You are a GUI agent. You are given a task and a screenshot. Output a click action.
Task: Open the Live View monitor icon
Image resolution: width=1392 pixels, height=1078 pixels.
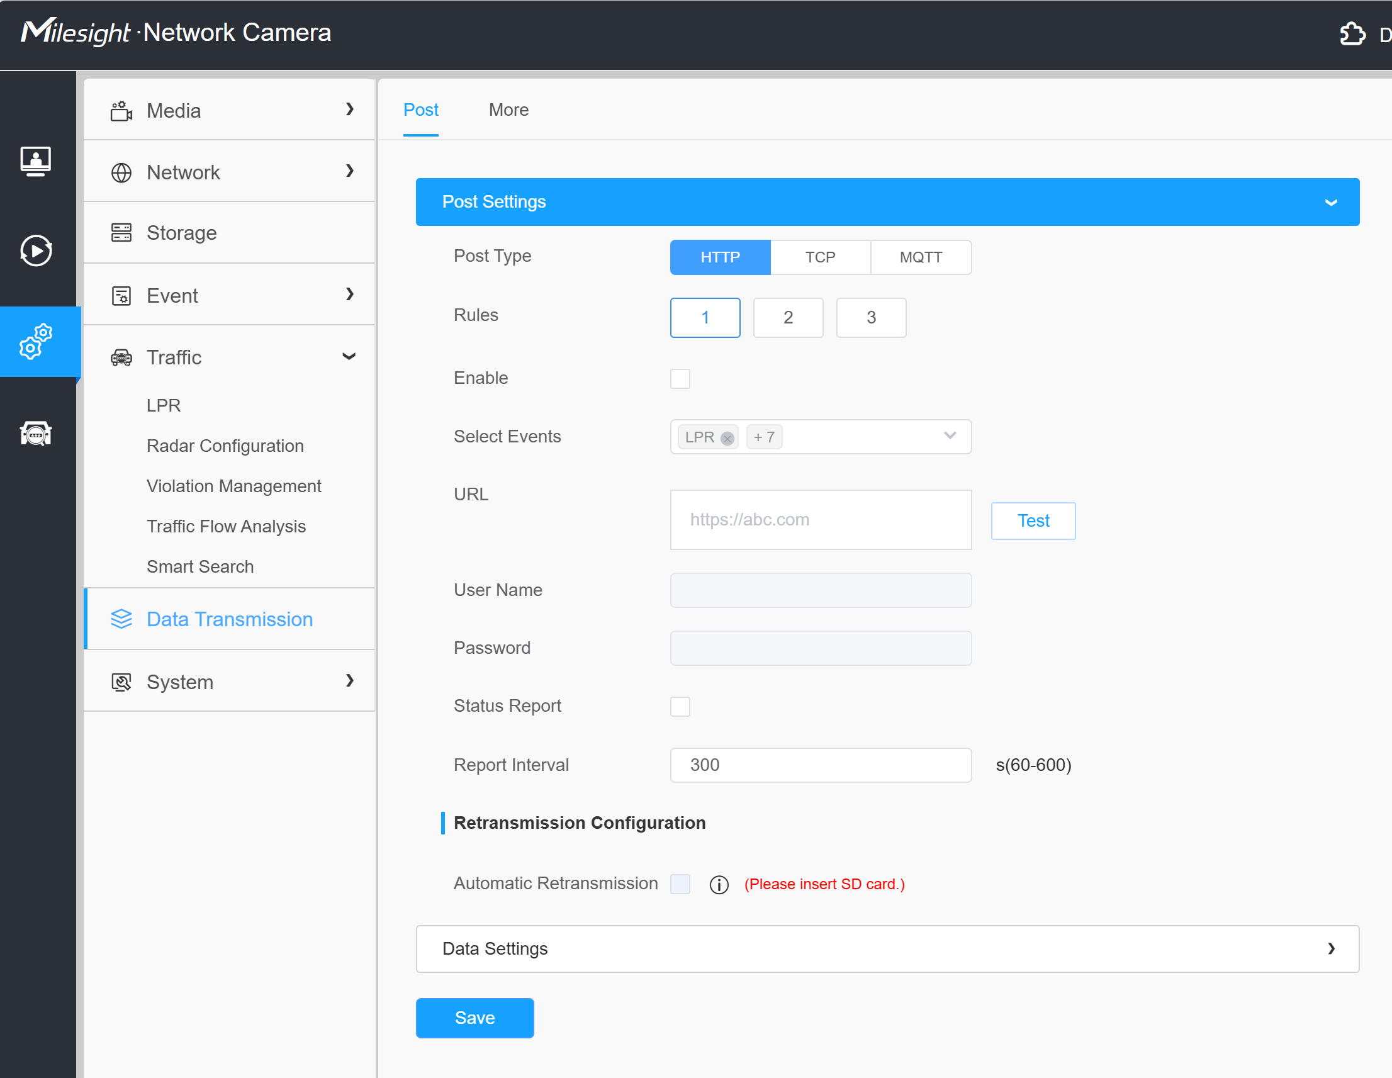click(x=36, y=160)
